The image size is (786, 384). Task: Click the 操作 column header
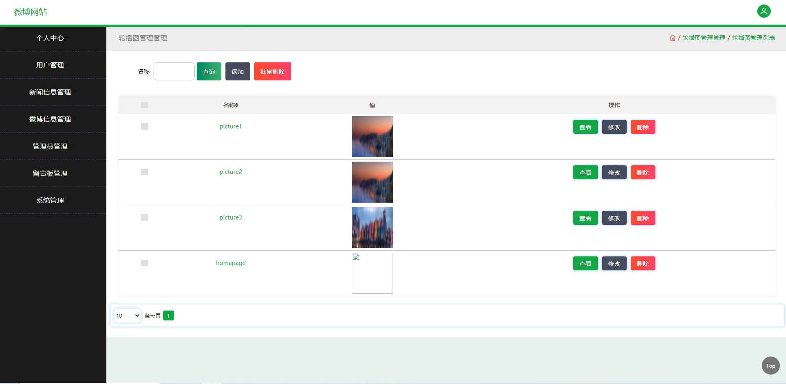pyautogui.click(x=614, y=105)
